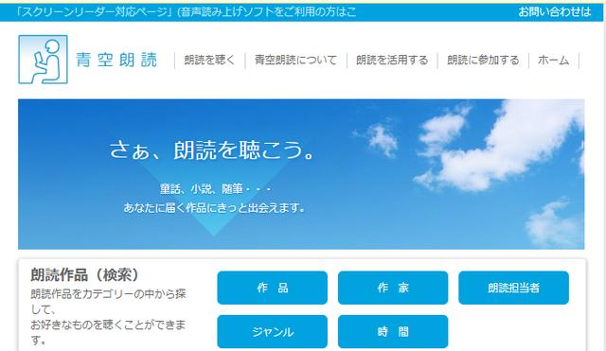The width and height of the screenshot is (606, 351).
Task: Click the 青空朗読 site title text
Action: 116,60
